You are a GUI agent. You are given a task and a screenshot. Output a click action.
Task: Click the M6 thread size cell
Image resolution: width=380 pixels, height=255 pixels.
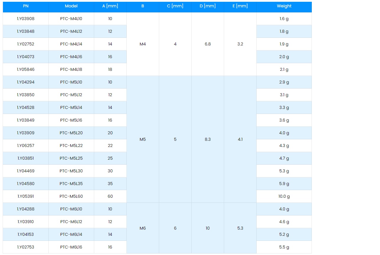click(x=143, y=228)
